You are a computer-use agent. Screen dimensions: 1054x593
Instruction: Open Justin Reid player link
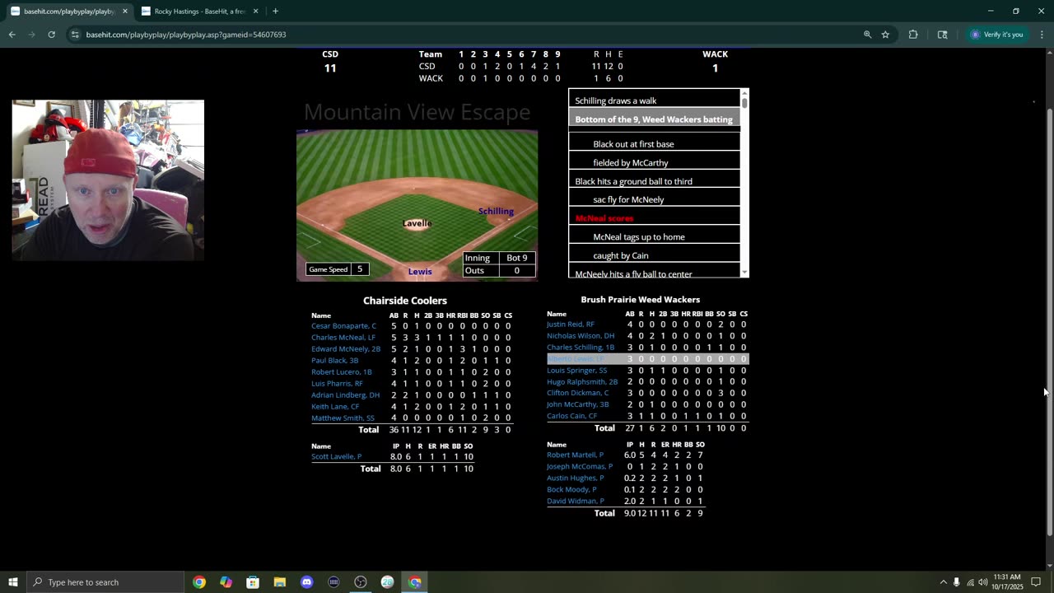click(571, 325)
